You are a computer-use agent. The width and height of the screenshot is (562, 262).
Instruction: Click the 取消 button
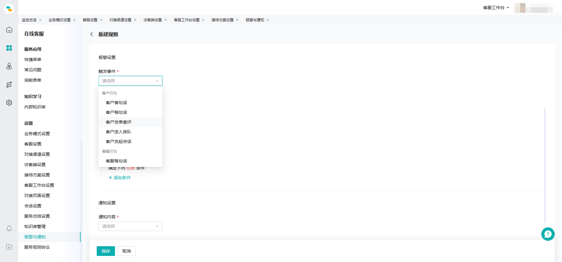pos(126,251)
